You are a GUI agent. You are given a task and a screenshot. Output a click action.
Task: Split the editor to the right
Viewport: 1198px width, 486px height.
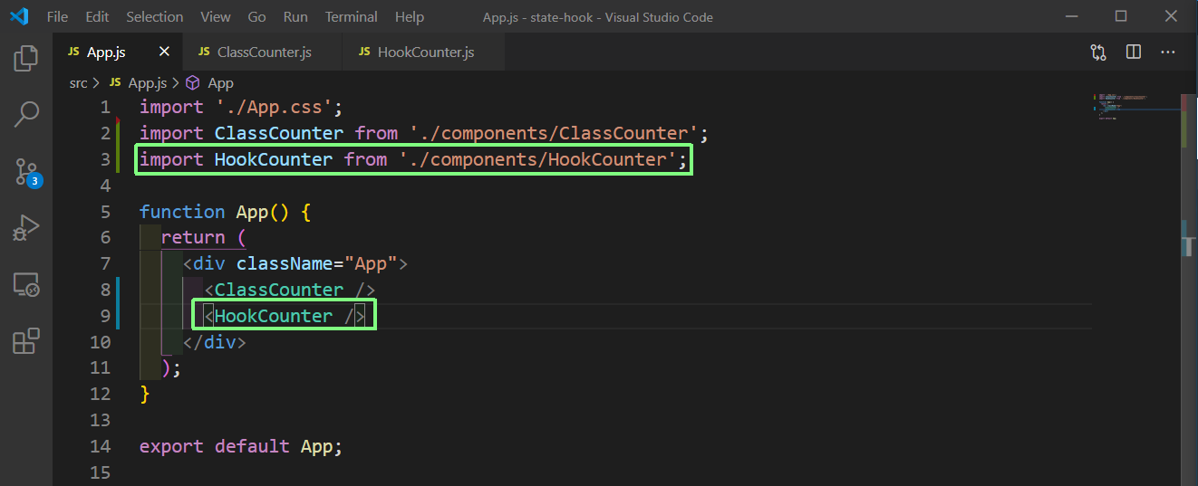1134,52
